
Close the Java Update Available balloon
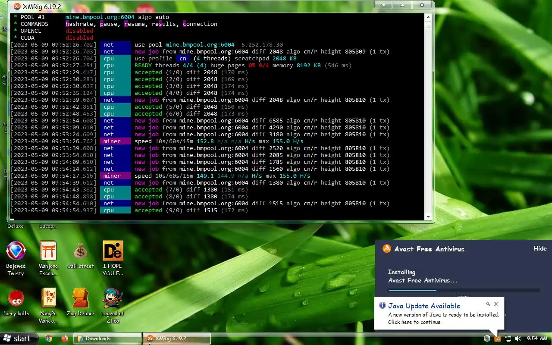tap(496, 304)
